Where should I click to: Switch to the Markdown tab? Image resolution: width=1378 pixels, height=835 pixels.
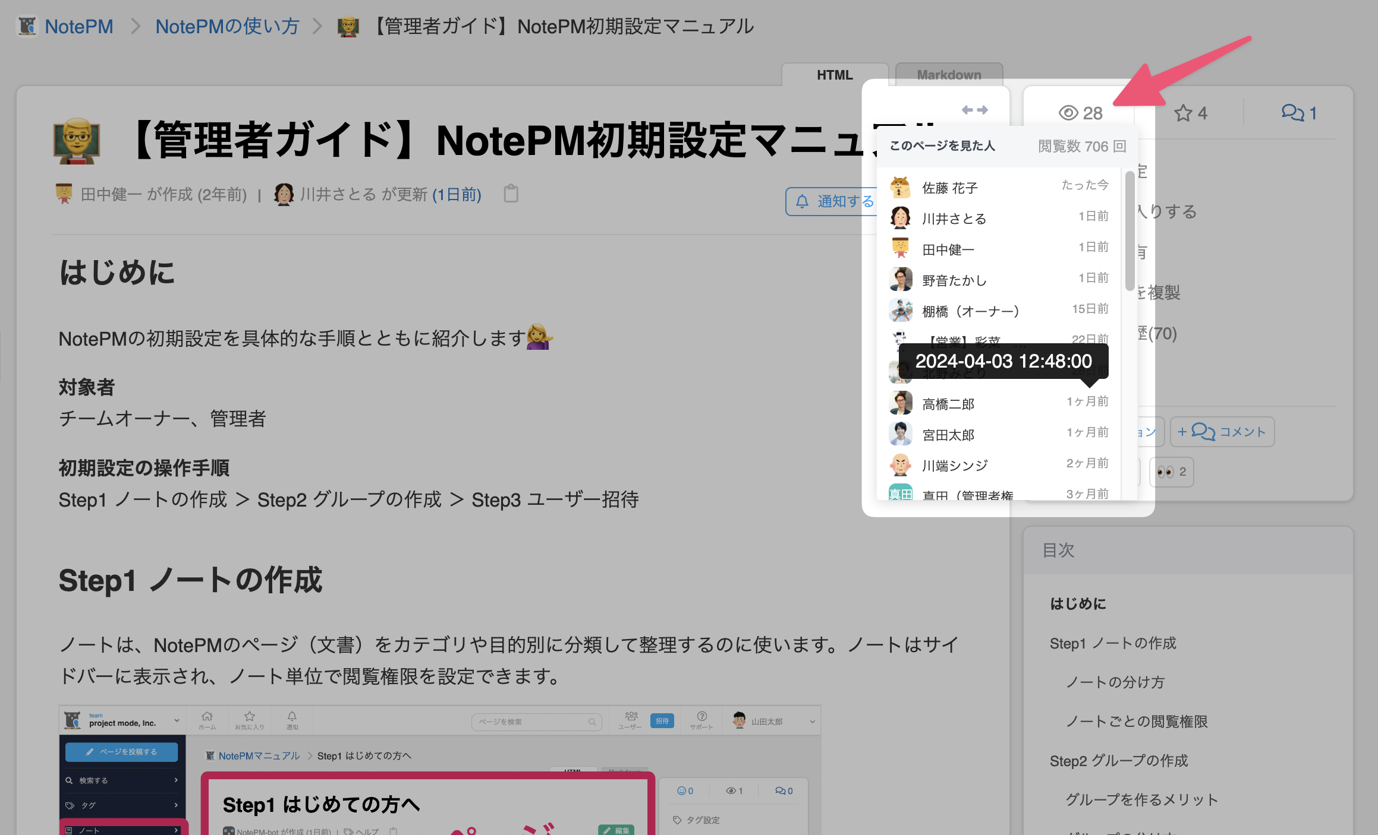click(x=949, y=75)
